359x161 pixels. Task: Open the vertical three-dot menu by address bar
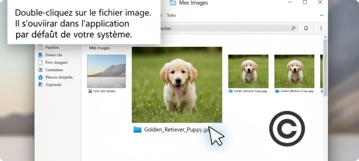tap(321, 28)
